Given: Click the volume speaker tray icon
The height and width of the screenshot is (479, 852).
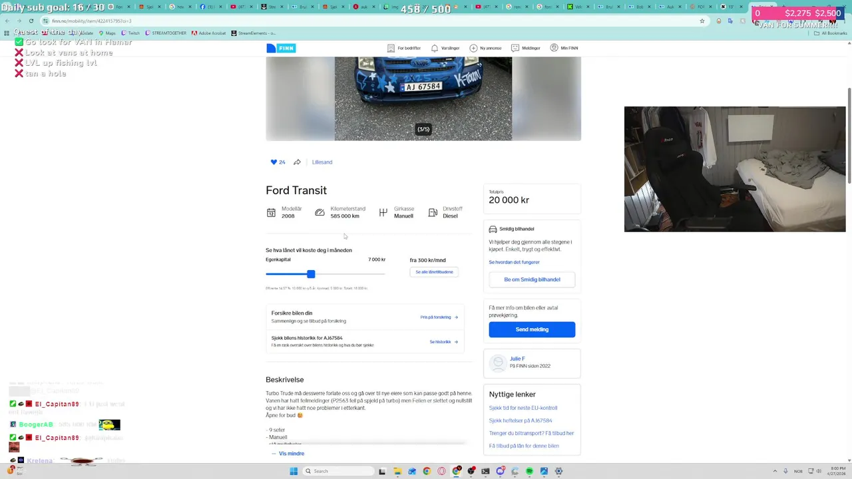Looking at the screenshot, I should [x=817, y=471].
